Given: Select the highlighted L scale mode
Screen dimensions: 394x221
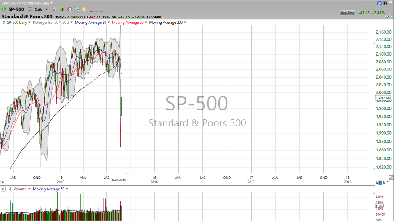Looking at the screenshot, I should click(380, 183).
